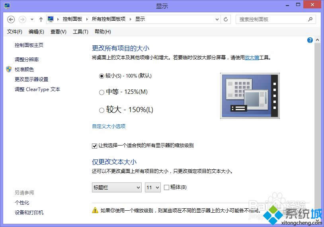Click the vertical scrollbar up arrow

tap(317, 40)
